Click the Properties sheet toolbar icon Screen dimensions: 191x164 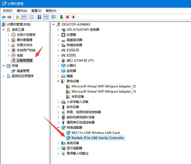(31, 17)
